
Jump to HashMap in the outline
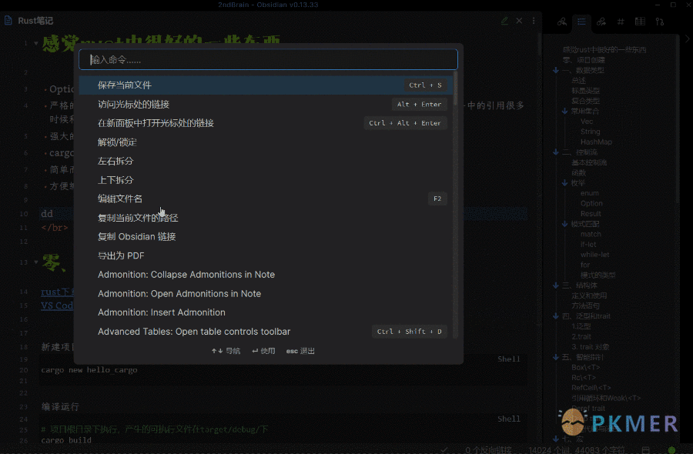click(596, 142)
